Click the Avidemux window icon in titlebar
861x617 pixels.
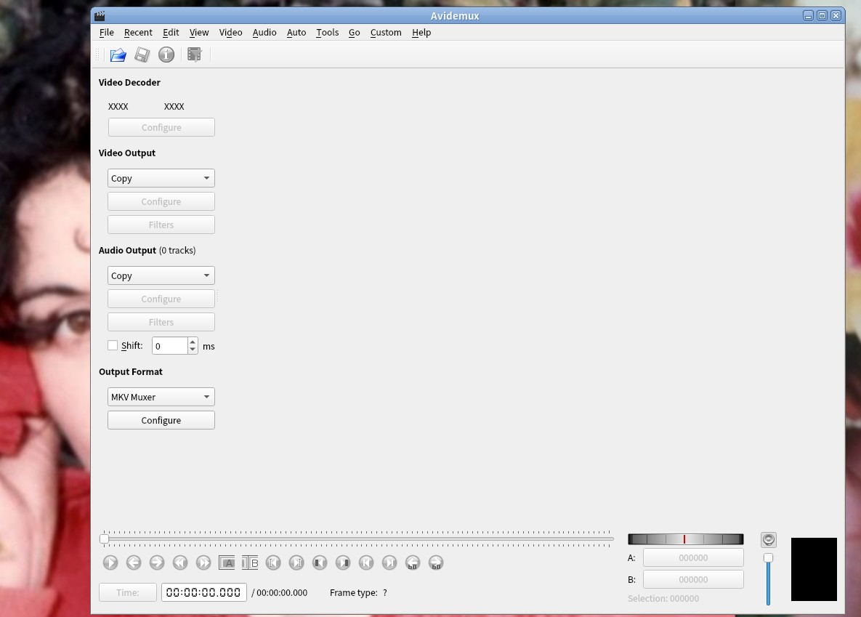click(x=99, y=15)
